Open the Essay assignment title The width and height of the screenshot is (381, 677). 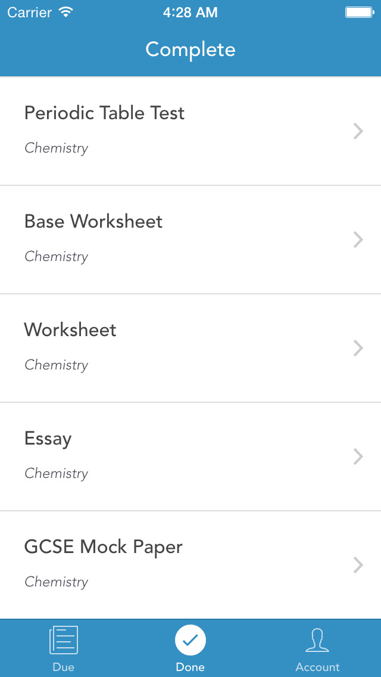coord(48,439)
